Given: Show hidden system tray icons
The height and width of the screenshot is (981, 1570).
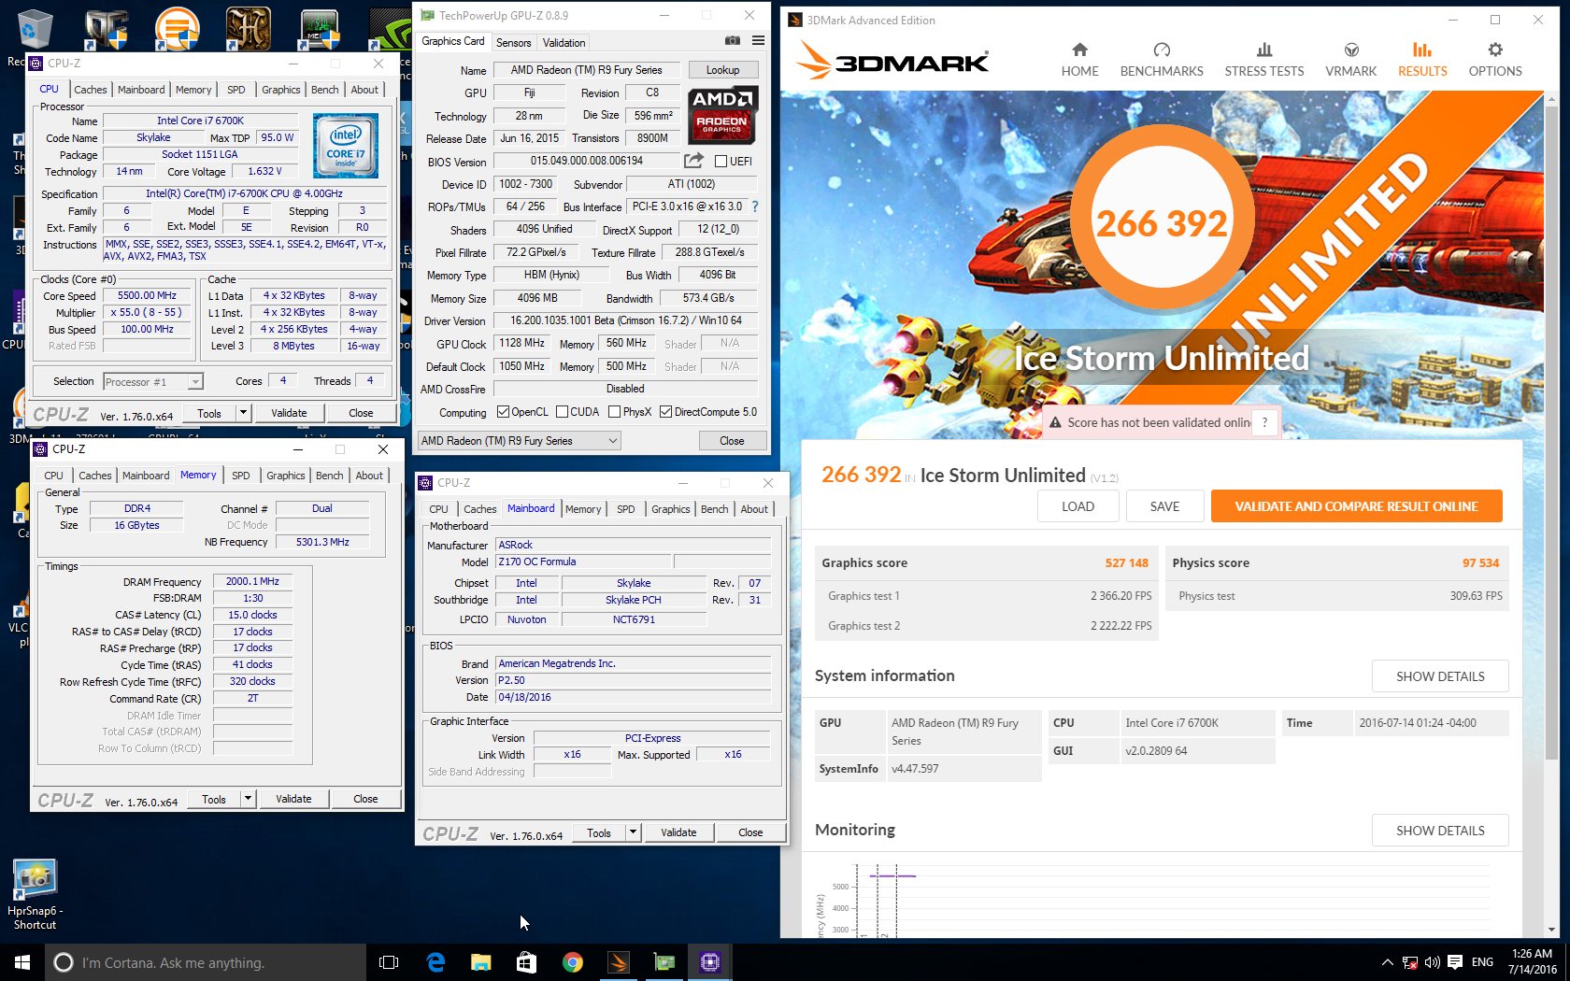Looking at the screenshot, I should 1387,961.
